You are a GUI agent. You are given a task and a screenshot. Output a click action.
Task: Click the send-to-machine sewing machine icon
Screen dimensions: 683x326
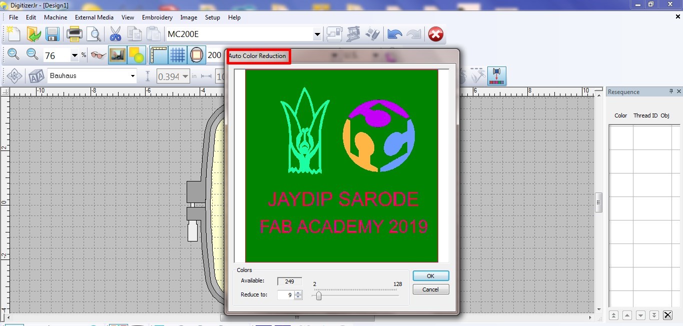coord(334,34)
